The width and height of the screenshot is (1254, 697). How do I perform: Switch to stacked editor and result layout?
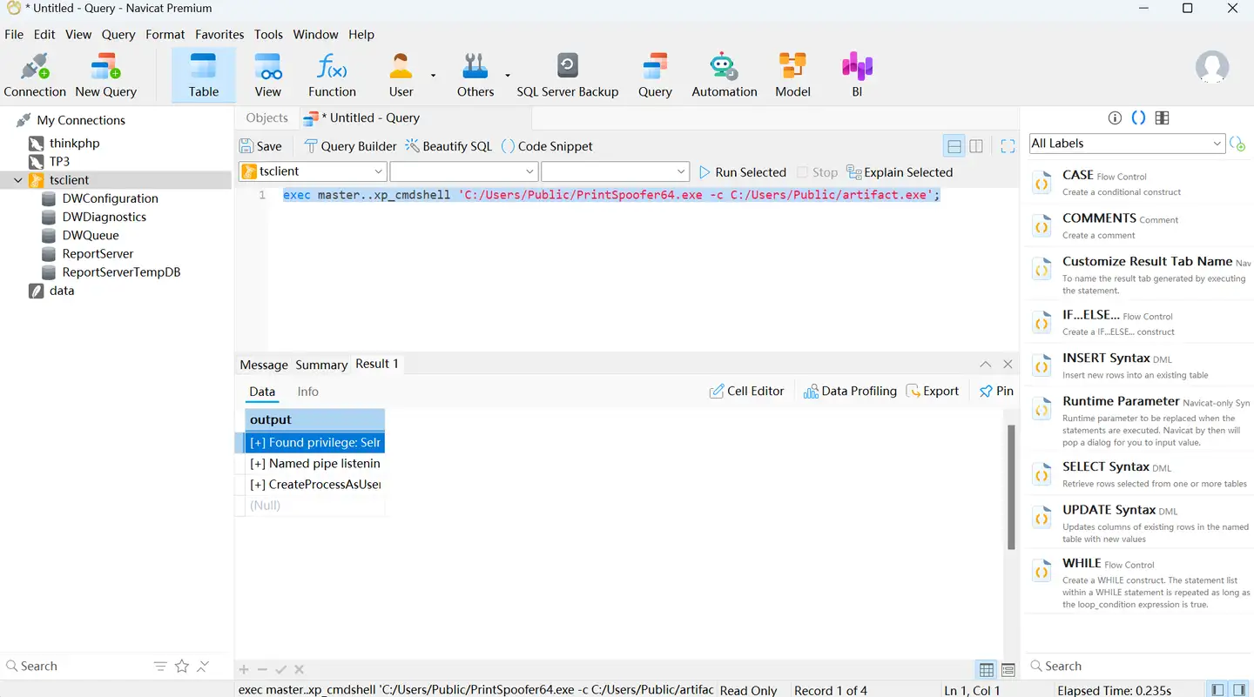954,146
